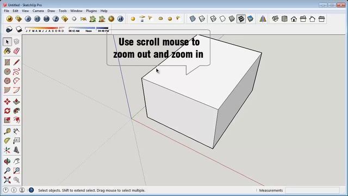Choose the Tape Measure tool
The width and height of the screenshot is (348, 196).
[x=7, y=131]
